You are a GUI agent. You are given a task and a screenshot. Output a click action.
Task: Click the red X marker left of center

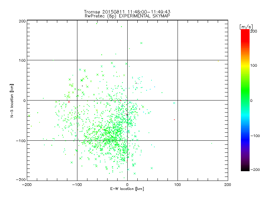pyautogui.click(x=69, y=102)
